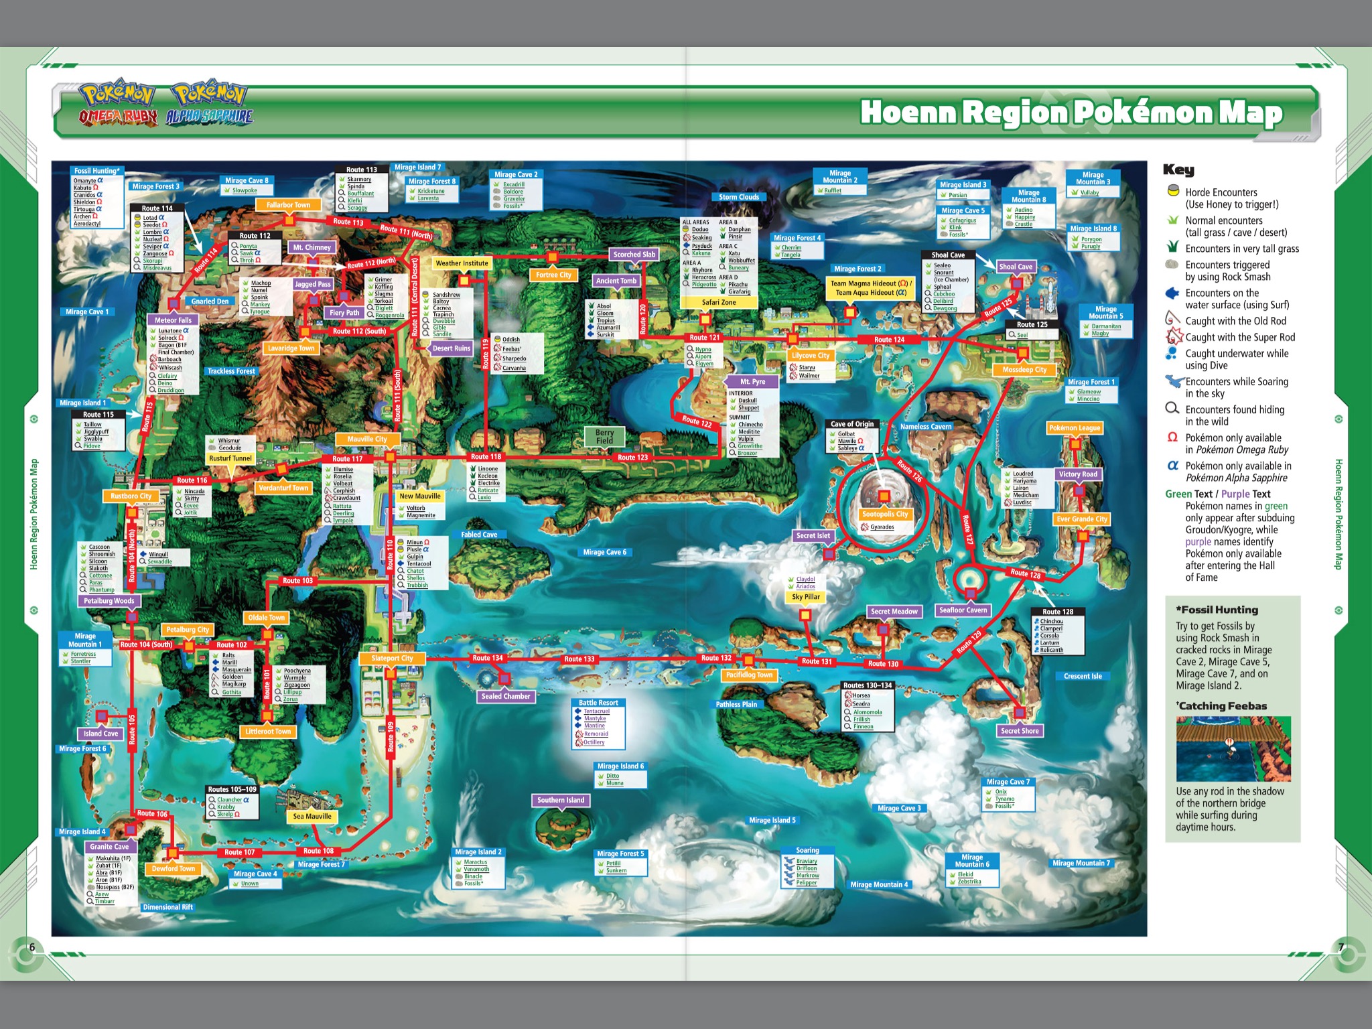Click the Berry Field label
The width and height of the screenshot is (1372, 1029).
604,437
